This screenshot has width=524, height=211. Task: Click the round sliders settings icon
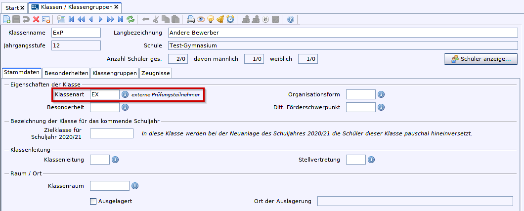point(265,19)
